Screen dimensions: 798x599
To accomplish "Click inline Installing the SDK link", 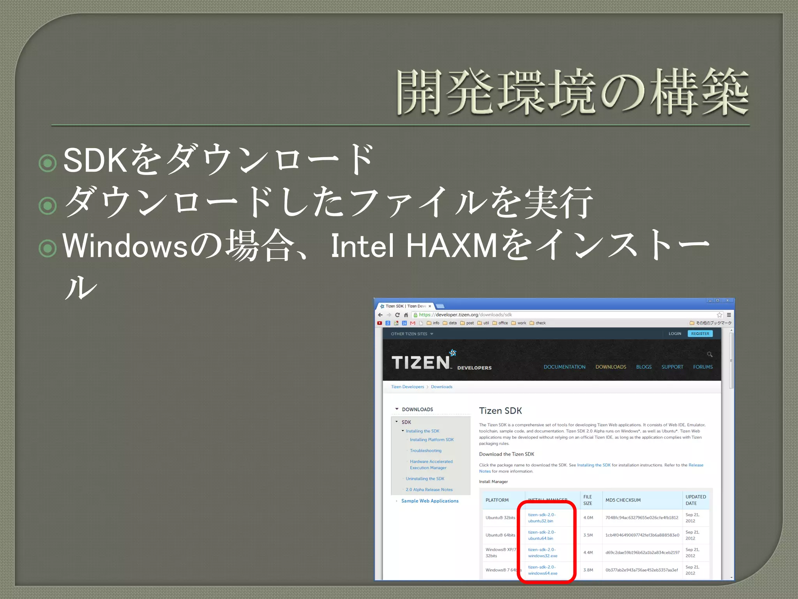I will click(x=593, y=465).
